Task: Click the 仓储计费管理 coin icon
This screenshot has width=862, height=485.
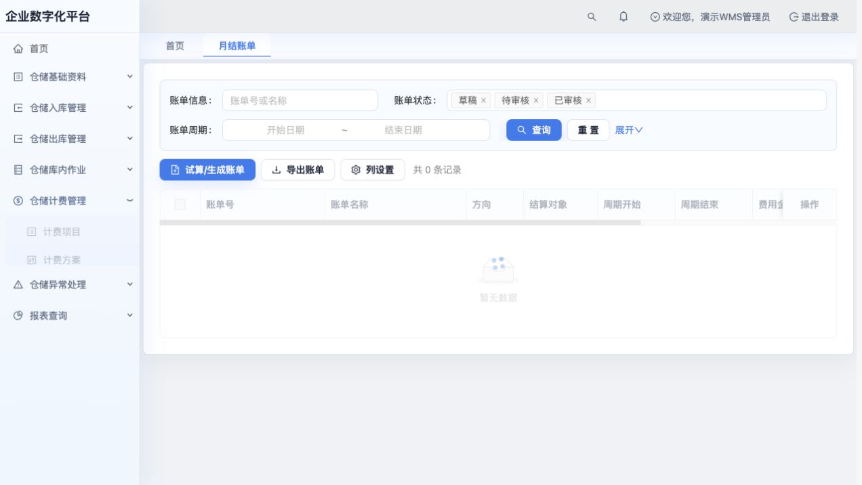Action: pyautogui.click(x=18, y=201)
